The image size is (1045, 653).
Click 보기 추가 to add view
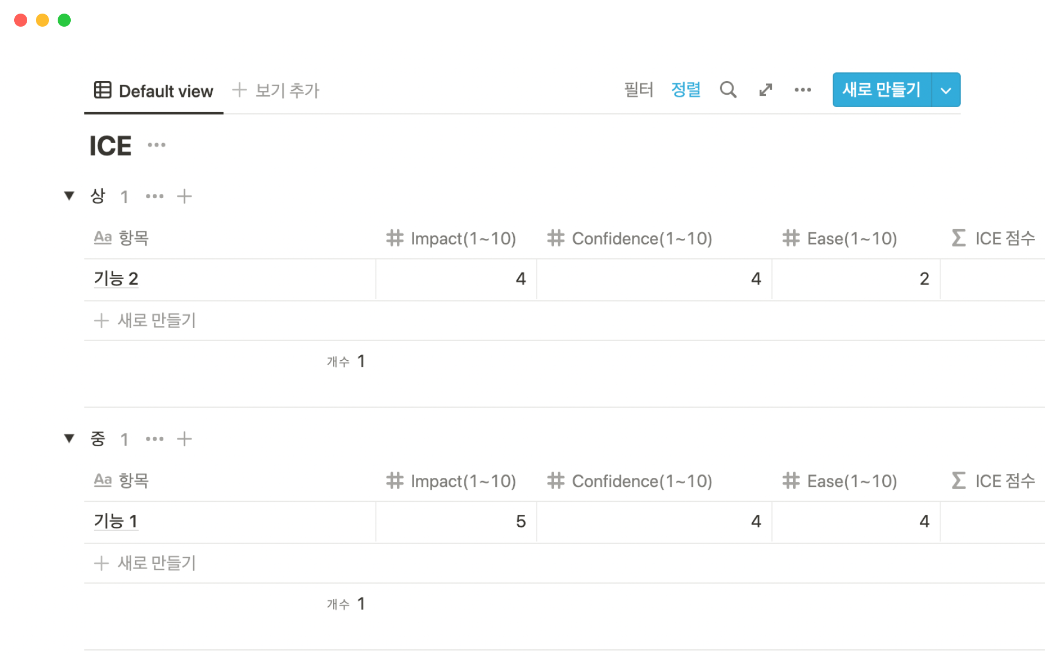click(x=276, y=90)
